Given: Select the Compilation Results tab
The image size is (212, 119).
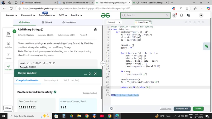Looking at the screenshot, I should coord(27,80).
